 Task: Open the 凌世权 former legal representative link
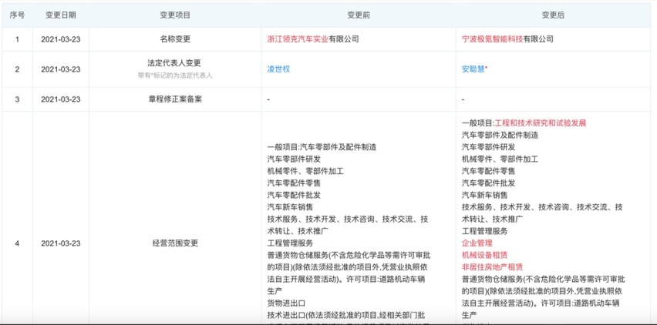click(x=278, y=69)
